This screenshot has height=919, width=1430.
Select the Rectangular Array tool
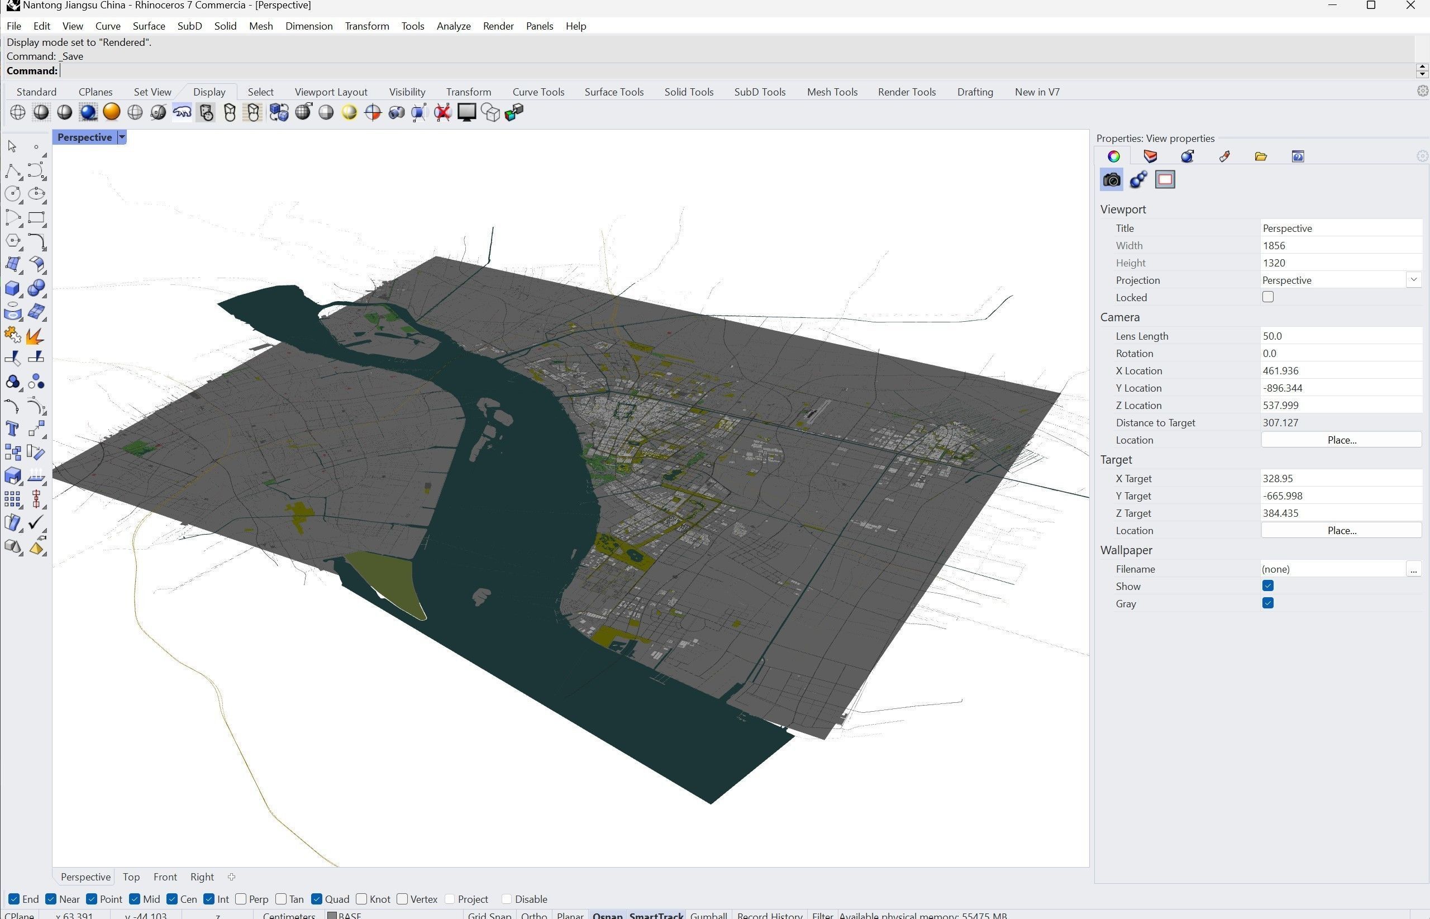pyautogui.click(x=12, y=499)
